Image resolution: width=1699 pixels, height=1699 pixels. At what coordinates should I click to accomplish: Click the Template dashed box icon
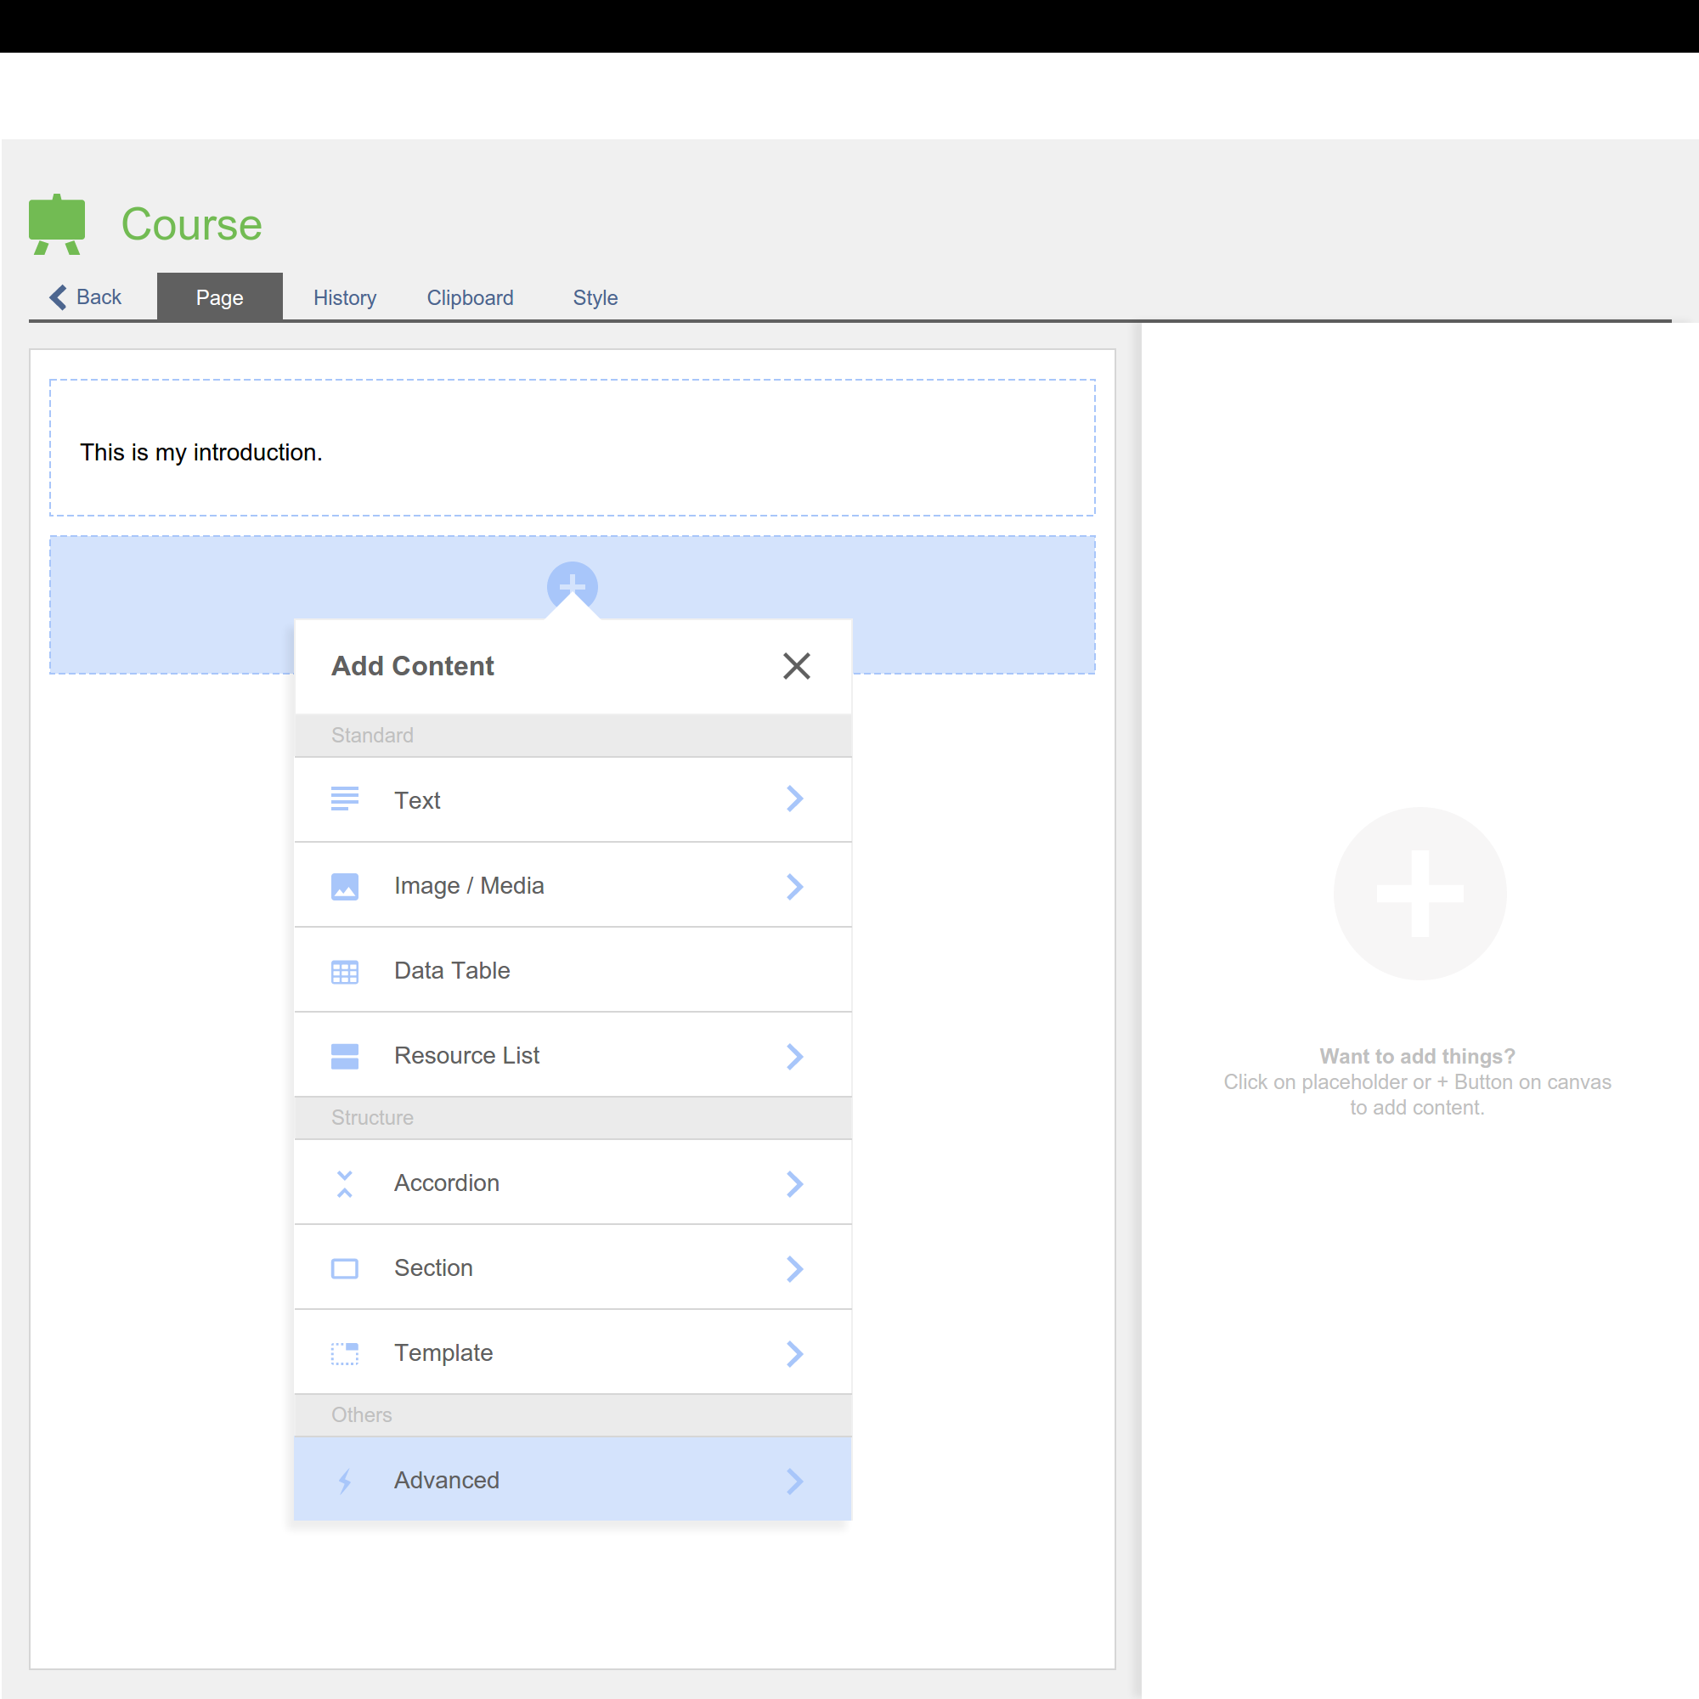[345, 1352]
